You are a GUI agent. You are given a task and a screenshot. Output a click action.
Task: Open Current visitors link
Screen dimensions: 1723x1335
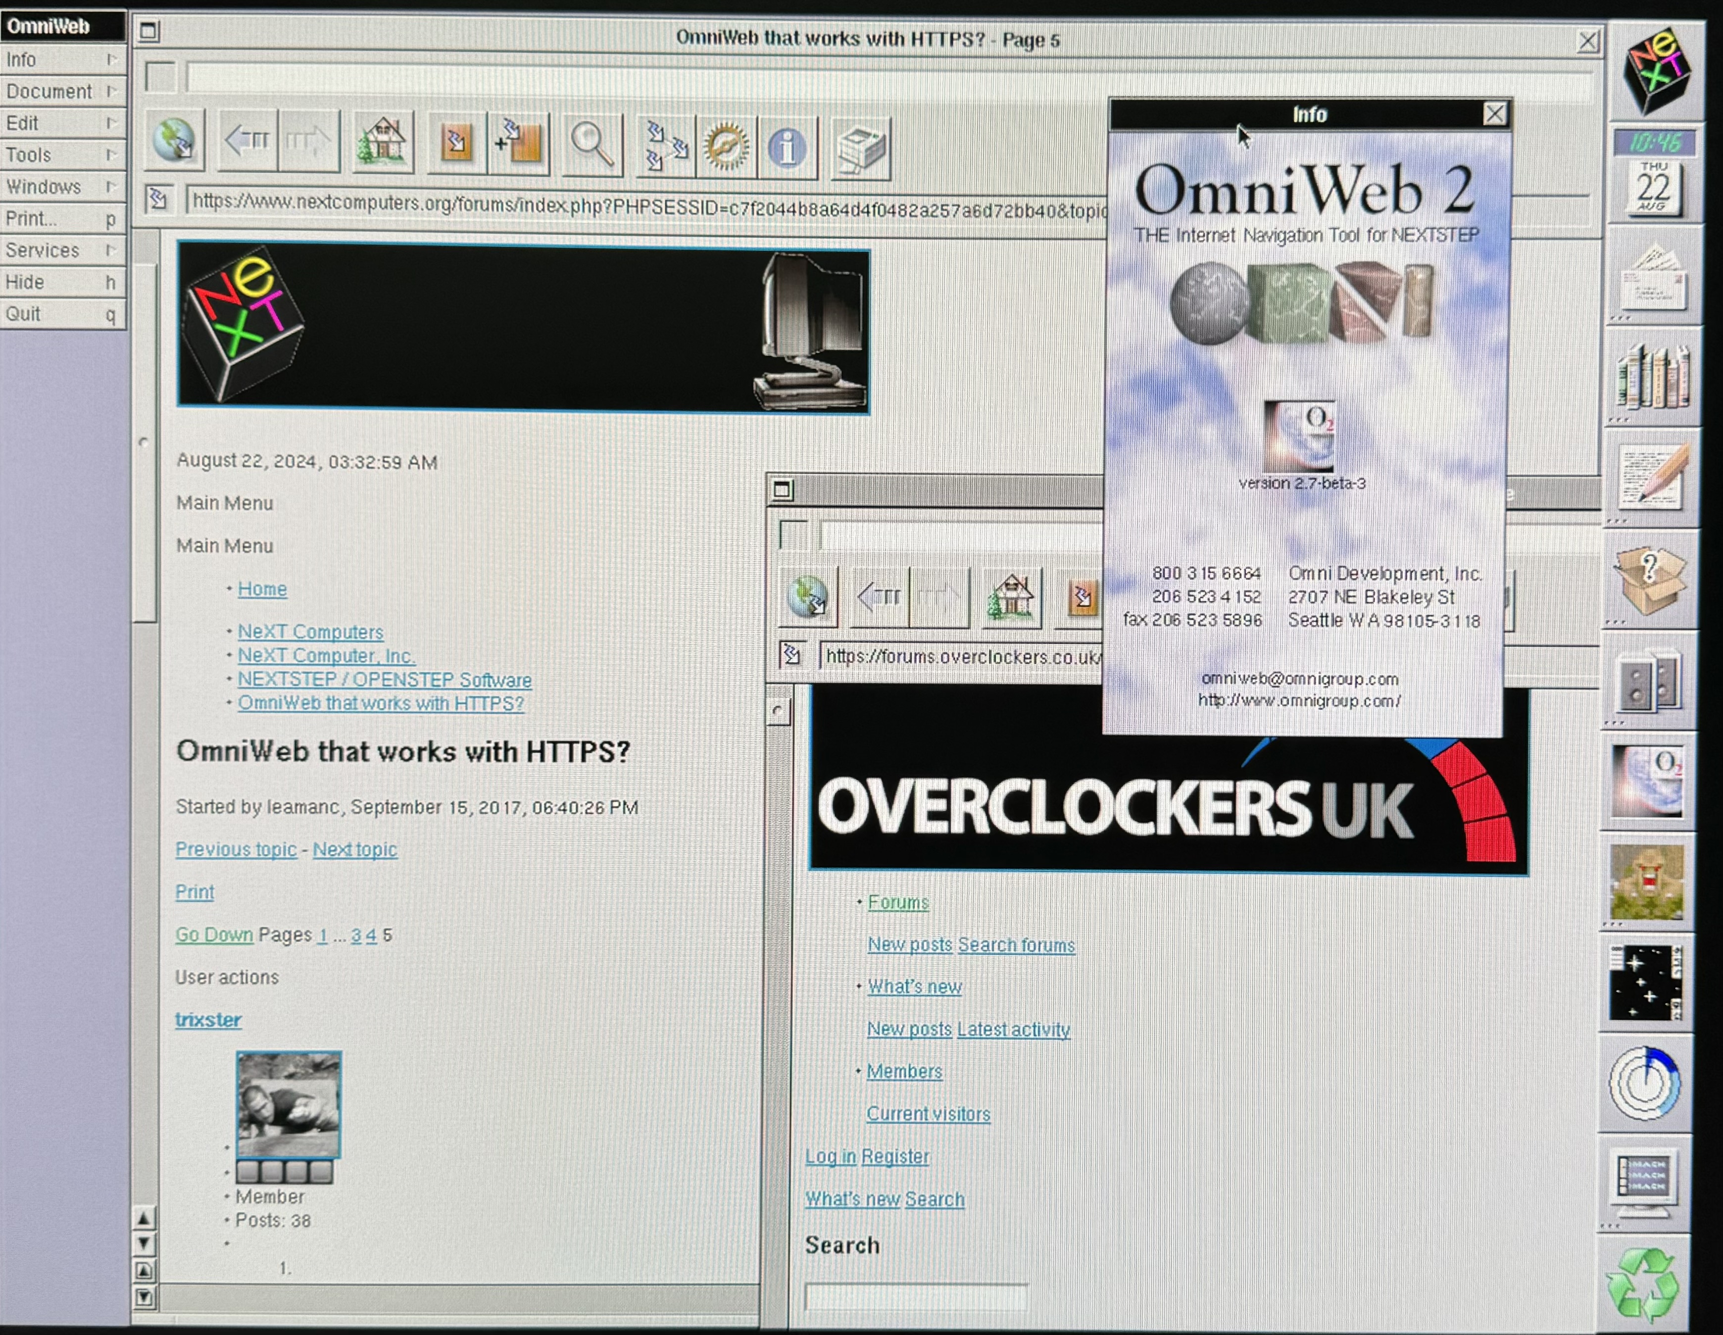928,1113
